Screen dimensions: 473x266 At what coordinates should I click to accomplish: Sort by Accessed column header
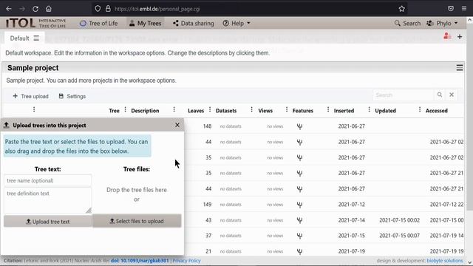(x=437, y=111)
